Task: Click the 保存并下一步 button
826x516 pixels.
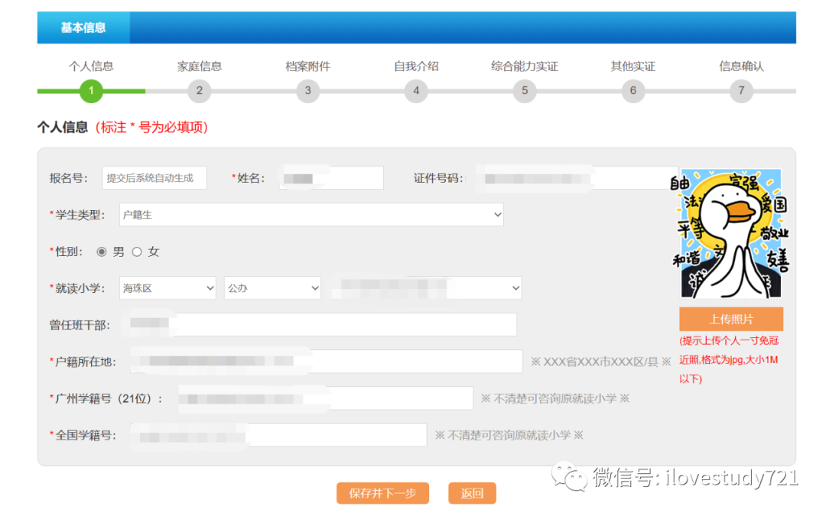Action: point(382,493)
